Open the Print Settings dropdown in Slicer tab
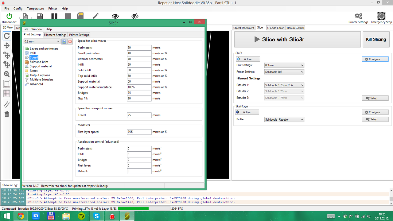The image size is (393, 221). (284, 65)
